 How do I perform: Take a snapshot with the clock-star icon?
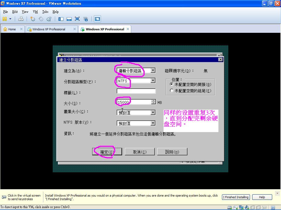pyautogui.click(x=32, y=19)
